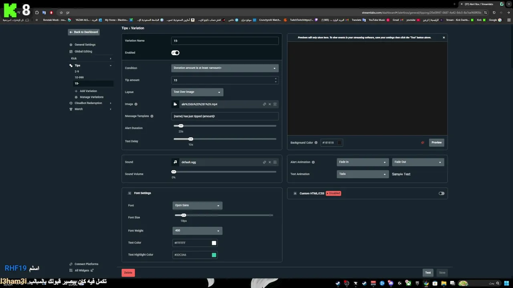Click the Text Delay slider handle
This screenshot has height=288, width=513.
[x=191, y=139]
